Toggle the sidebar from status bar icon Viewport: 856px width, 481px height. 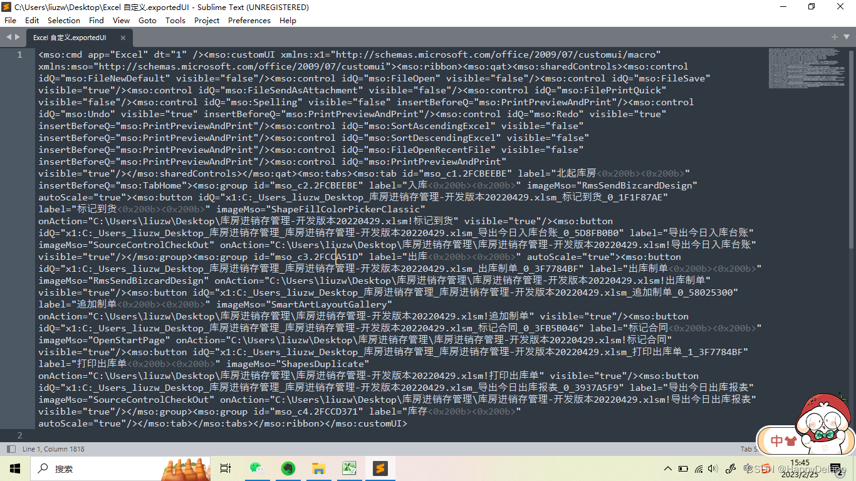11,449
